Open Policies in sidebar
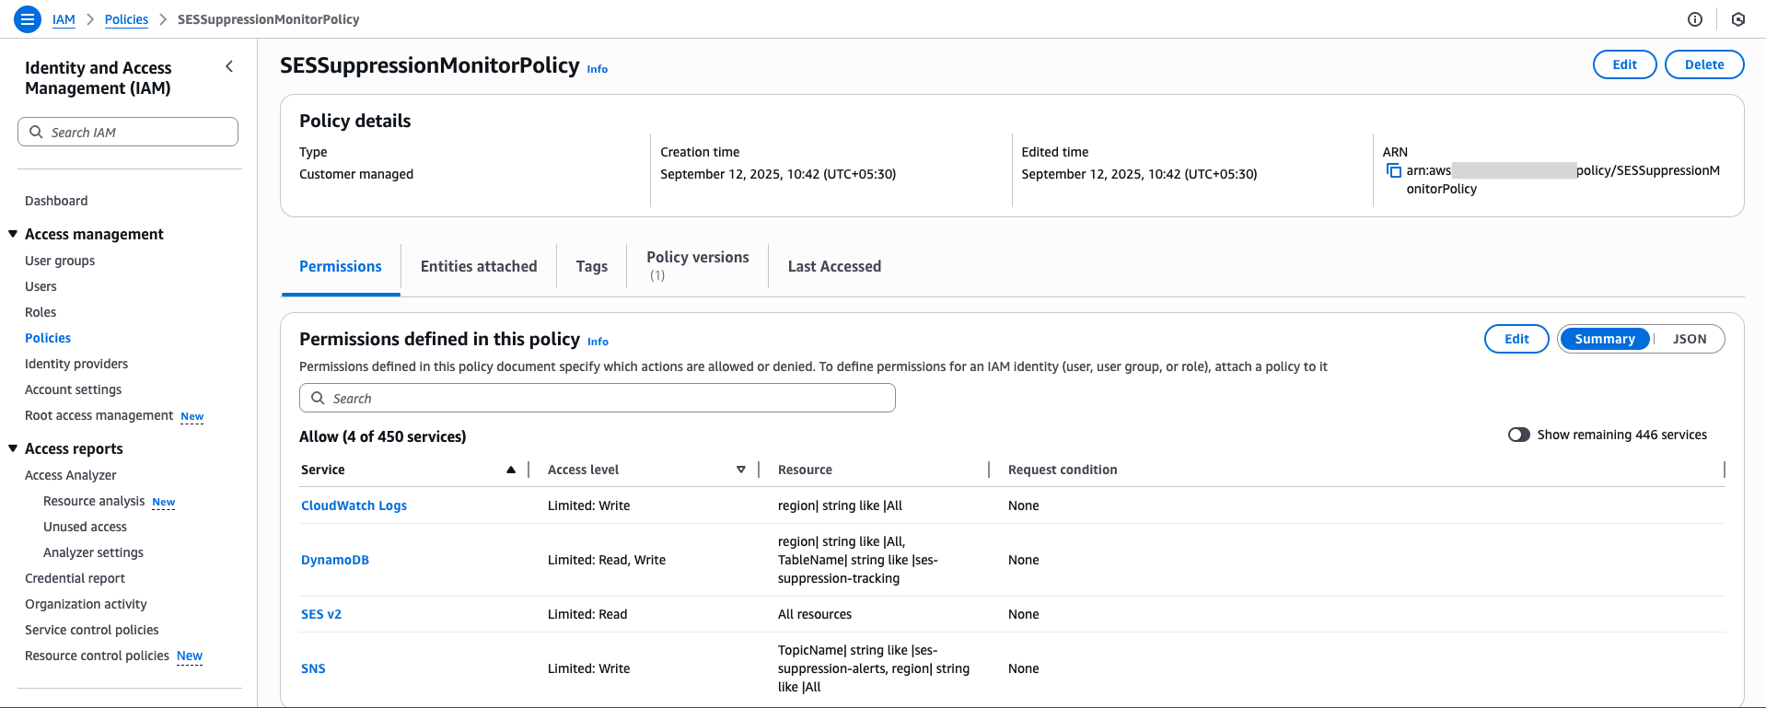The height and width of the screenshot is (708, 1766). click(48, 338)
